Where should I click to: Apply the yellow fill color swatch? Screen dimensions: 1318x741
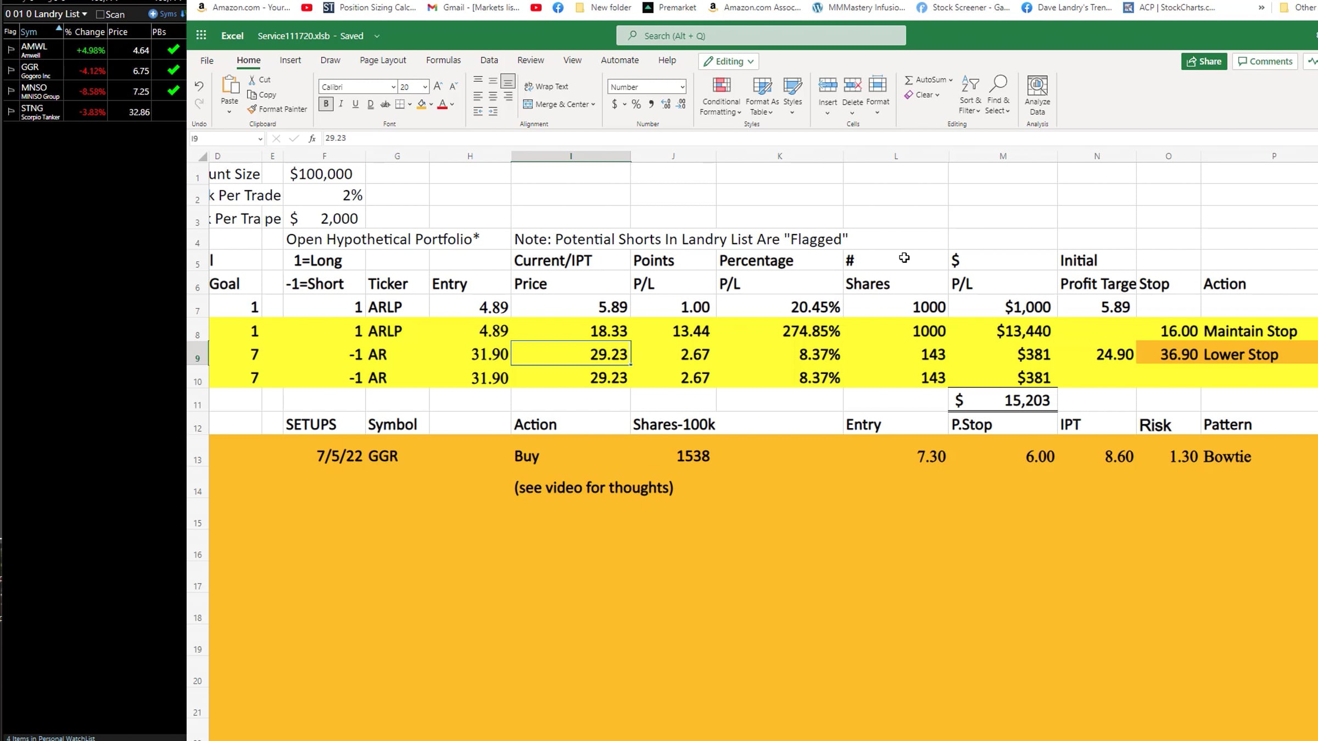point(421,104)
